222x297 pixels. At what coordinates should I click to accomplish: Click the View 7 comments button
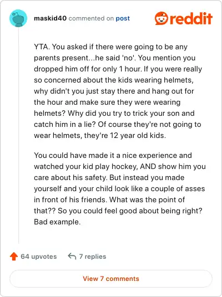111,279
